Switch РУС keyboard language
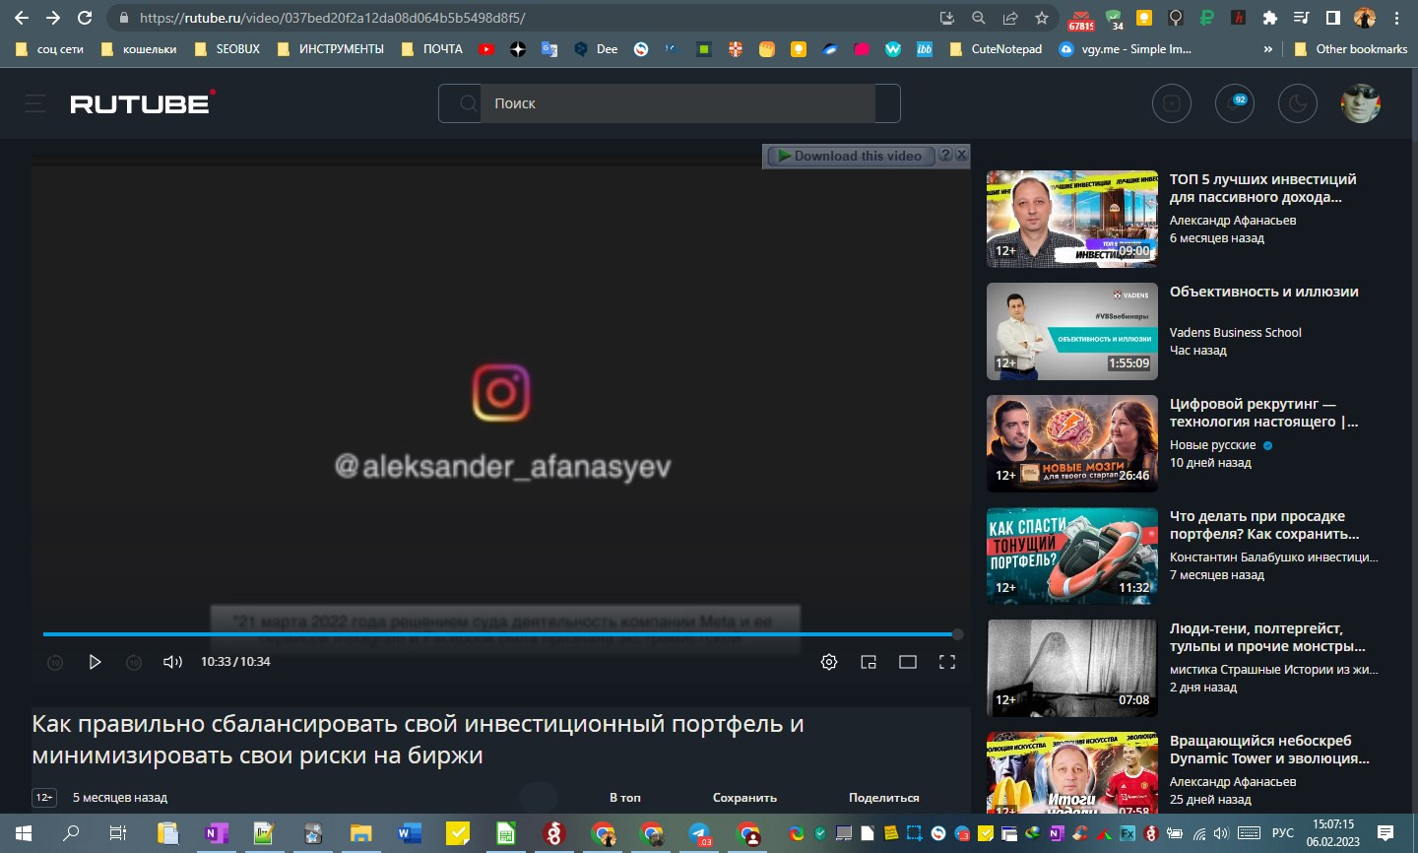 coord(1282,833)
